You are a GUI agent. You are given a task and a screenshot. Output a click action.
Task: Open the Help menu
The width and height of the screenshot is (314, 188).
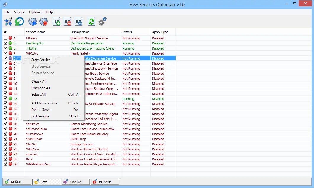pos(49,12)
